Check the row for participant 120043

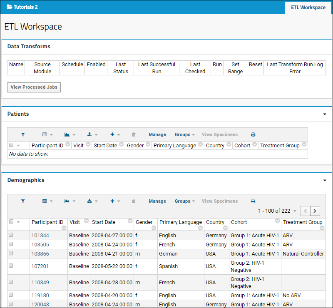11,304
